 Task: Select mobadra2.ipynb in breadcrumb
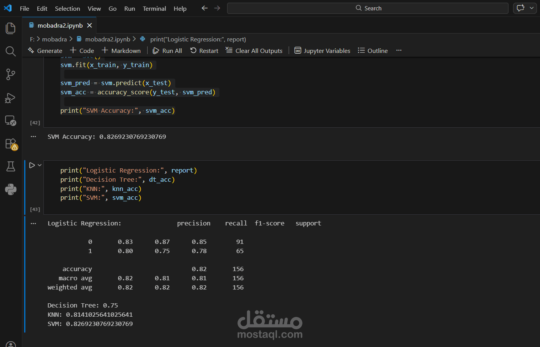[x=104, y=39]
